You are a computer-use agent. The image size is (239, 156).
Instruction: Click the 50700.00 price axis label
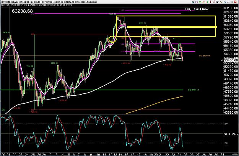(x=231, y=75)
